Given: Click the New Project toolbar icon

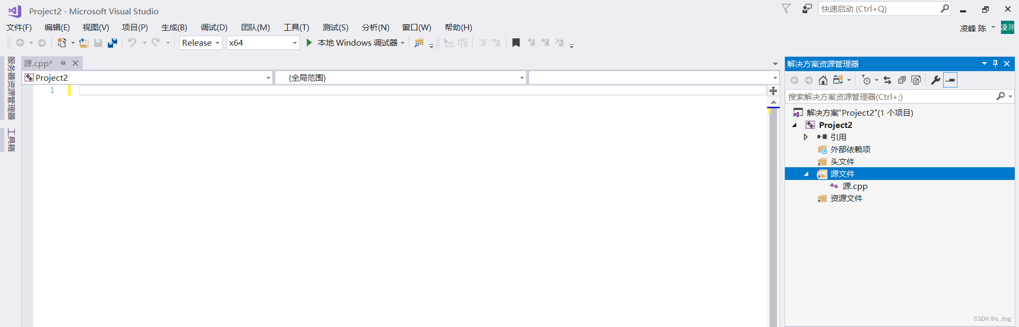Looking at the screenshot, I should 62,42.
